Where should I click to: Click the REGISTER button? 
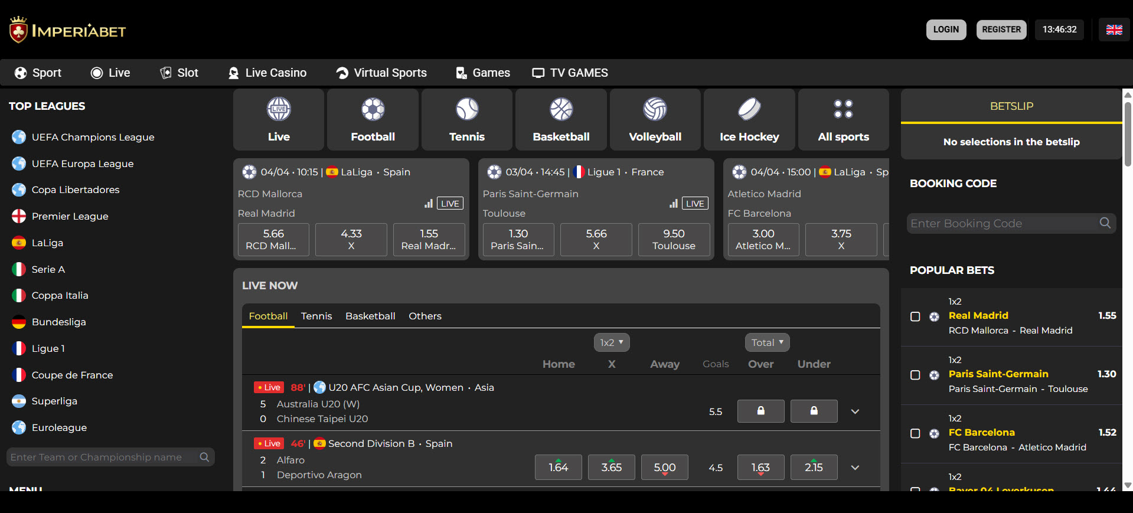[x=1001, y=30]
